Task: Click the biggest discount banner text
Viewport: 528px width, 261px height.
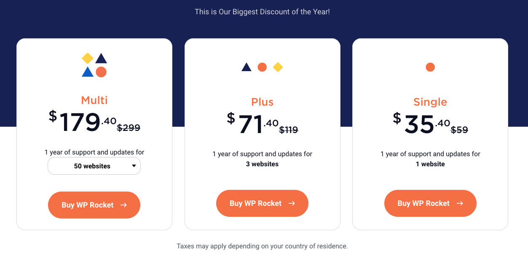Action: 262,12
